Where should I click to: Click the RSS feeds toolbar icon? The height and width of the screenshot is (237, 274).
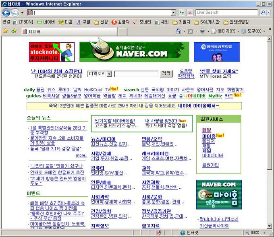[191, 31]
